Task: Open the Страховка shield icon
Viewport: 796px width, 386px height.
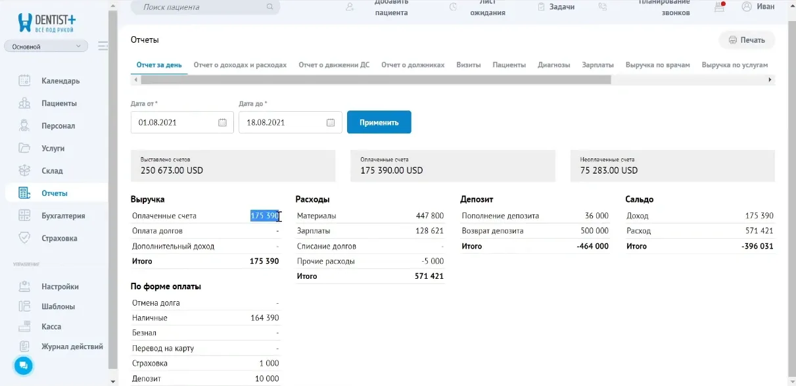Action: (24, 238)
